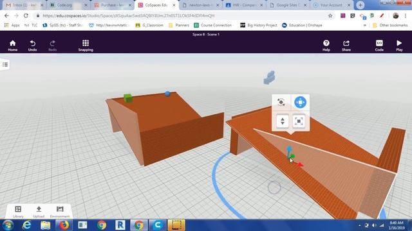Open the Code editor
The width and height of the screenshot is (412, 231).
click(x=379, y=46)
